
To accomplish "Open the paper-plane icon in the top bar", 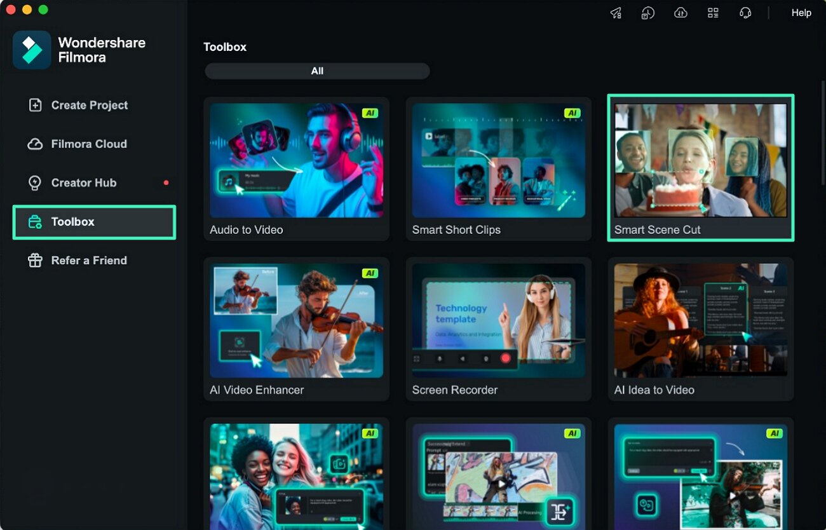I will 616,13.
